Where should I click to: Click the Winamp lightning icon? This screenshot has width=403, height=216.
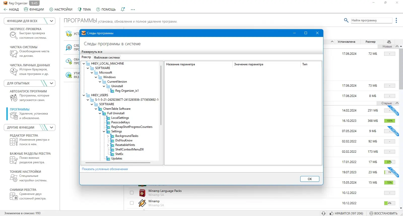pyautogui.click(x=142, y=203)
